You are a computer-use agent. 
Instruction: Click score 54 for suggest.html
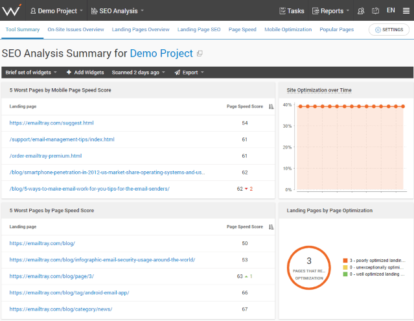click(245, 123)
